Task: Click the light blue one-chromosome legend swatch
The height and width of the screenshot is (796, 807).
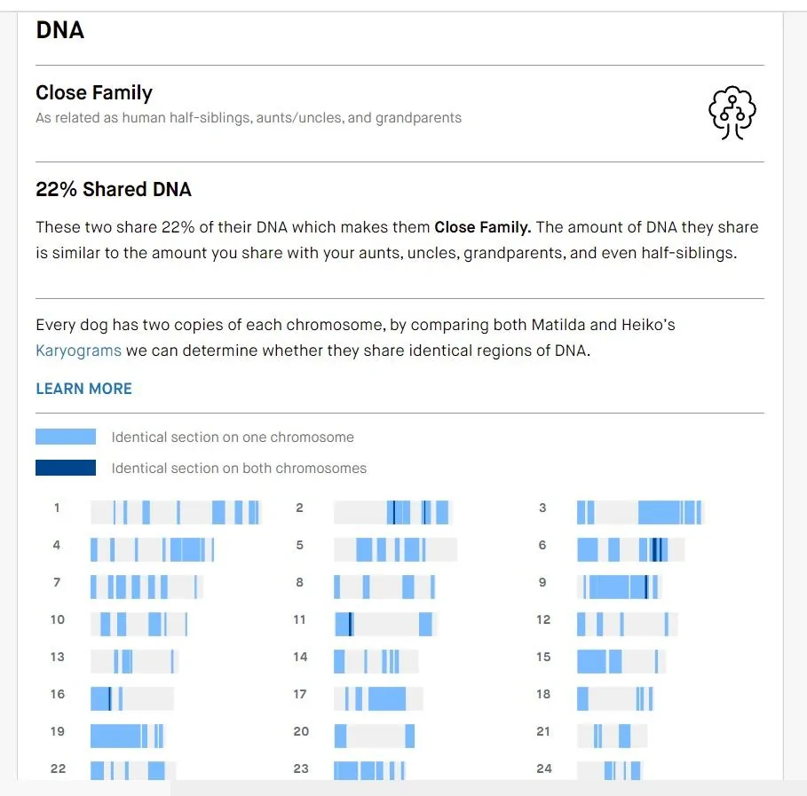Action: pos(66,437)
